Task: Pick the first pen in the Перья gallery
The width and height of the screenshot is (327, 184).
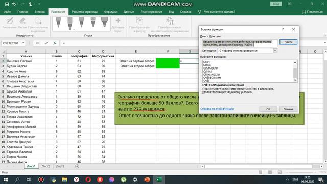Action: click(58, 22)
